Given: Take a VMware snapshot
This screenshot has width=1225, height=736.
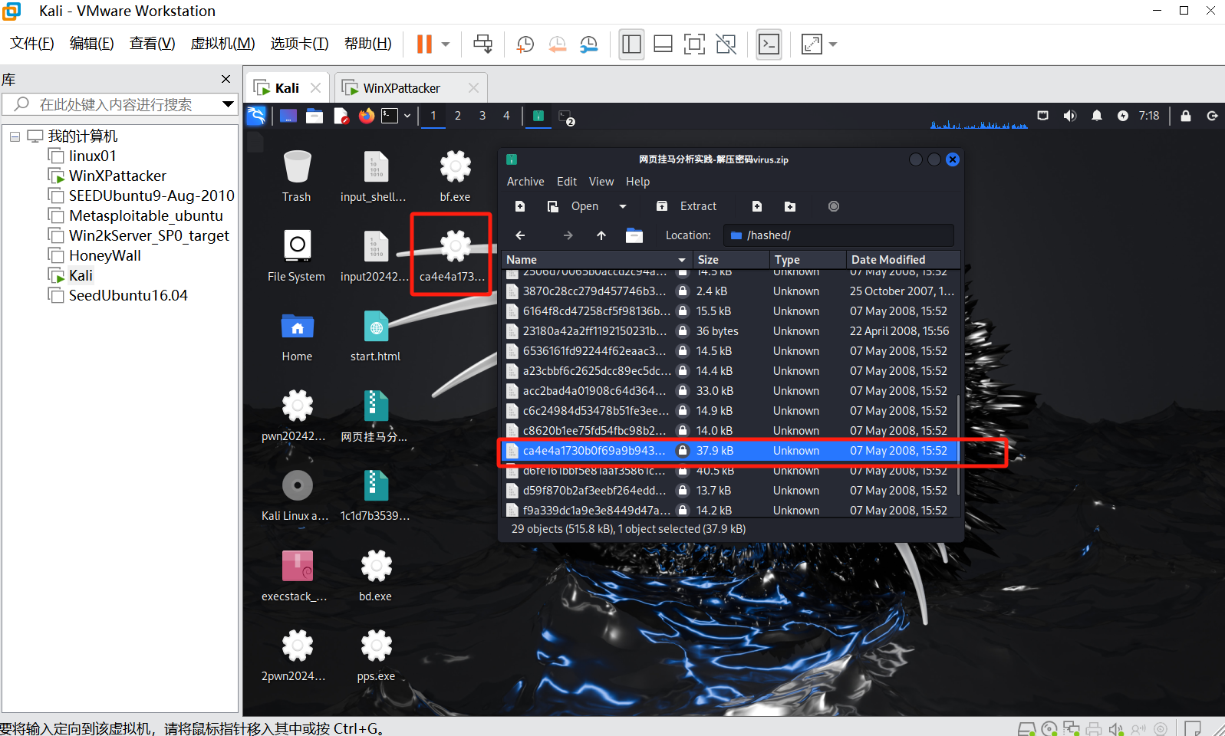Looking at the screenshot, I should (525, 44).
